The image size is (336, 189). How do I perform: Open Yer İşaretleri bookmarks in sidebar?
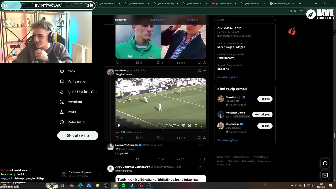[74, 81]
